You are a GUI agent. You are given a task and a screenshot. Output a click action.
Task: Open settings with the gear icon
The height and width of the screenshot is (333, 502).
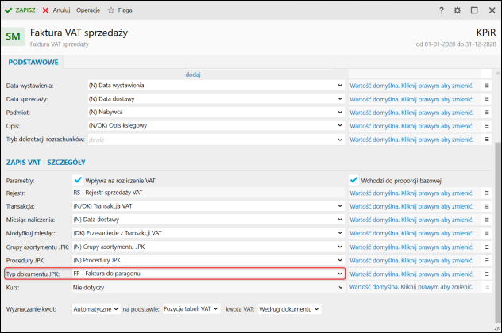(x=457, y=11)
